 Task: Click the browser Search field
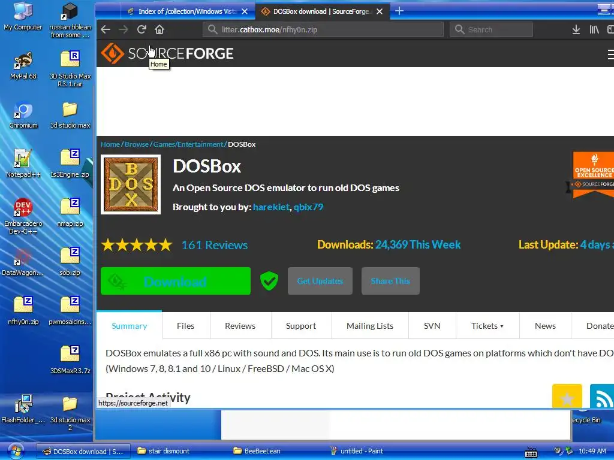point(492,29)
